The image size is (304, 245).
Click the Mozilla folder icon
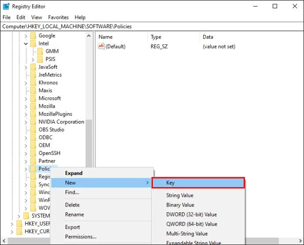pyautogui.click(x=33, y=106)
